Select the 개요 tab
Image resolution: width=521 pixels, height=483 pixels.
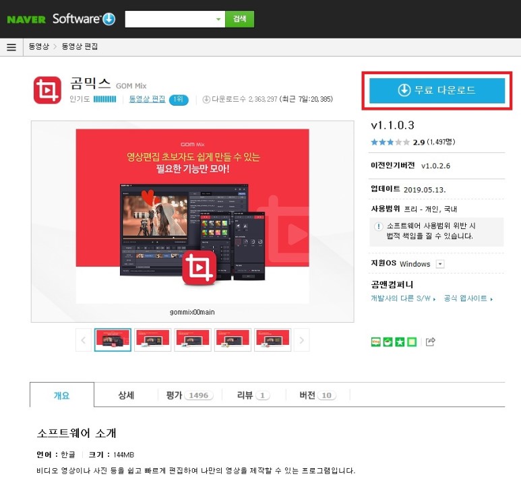point(62,395)
